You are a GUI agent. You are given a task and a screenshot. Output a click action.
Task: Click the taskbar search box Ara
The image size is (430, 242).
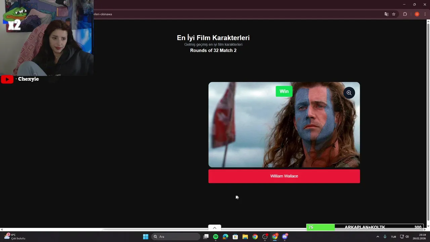click(176, 237)
